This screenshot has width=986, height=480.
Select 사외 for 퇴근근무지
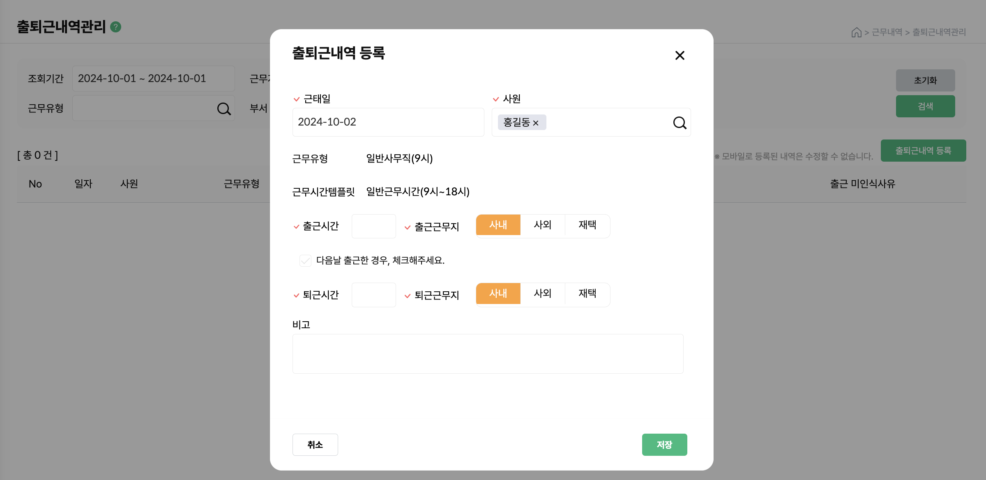(x=542, y=294)
